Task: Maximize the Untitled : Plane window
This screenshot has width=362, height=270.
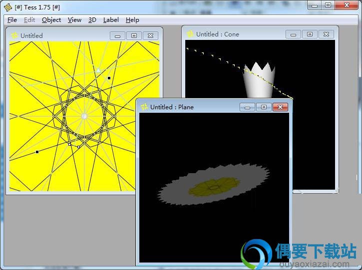Action: (x=264, y=107)
